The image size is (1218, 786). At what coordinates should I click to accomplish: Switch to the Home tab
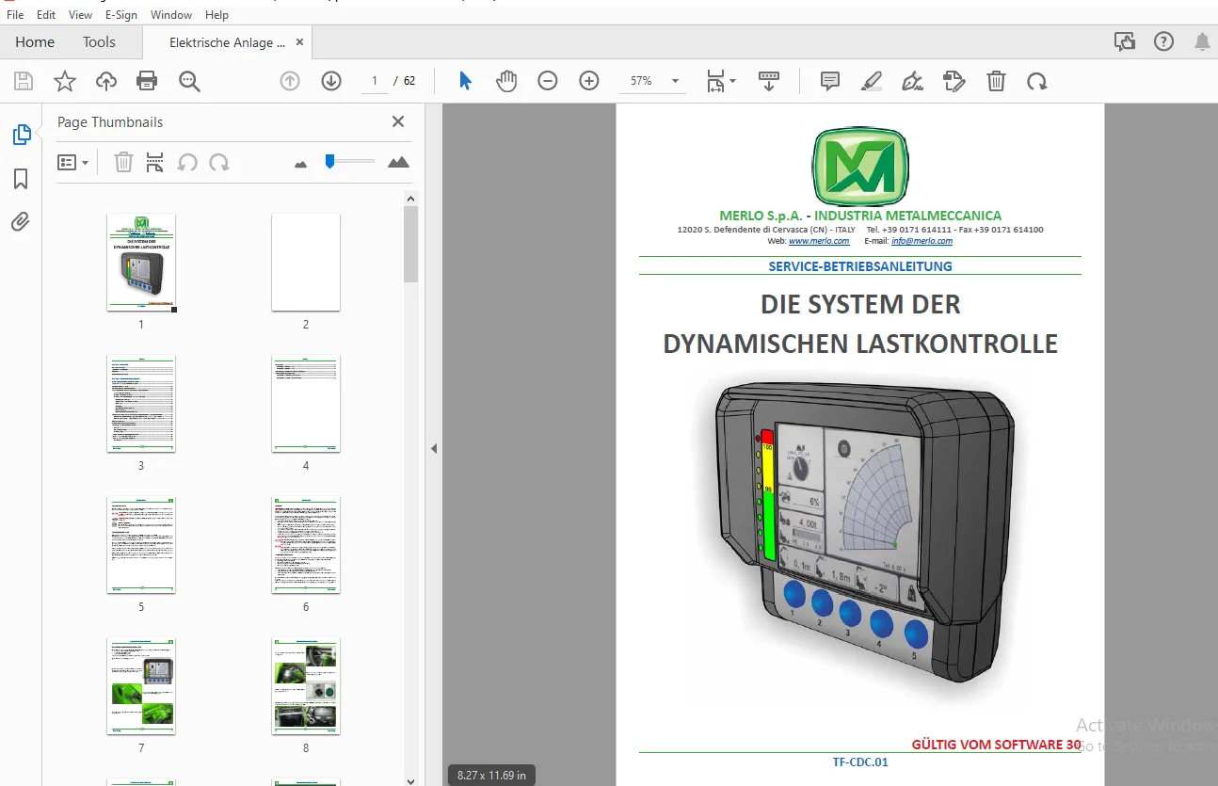tap(35, 42)
